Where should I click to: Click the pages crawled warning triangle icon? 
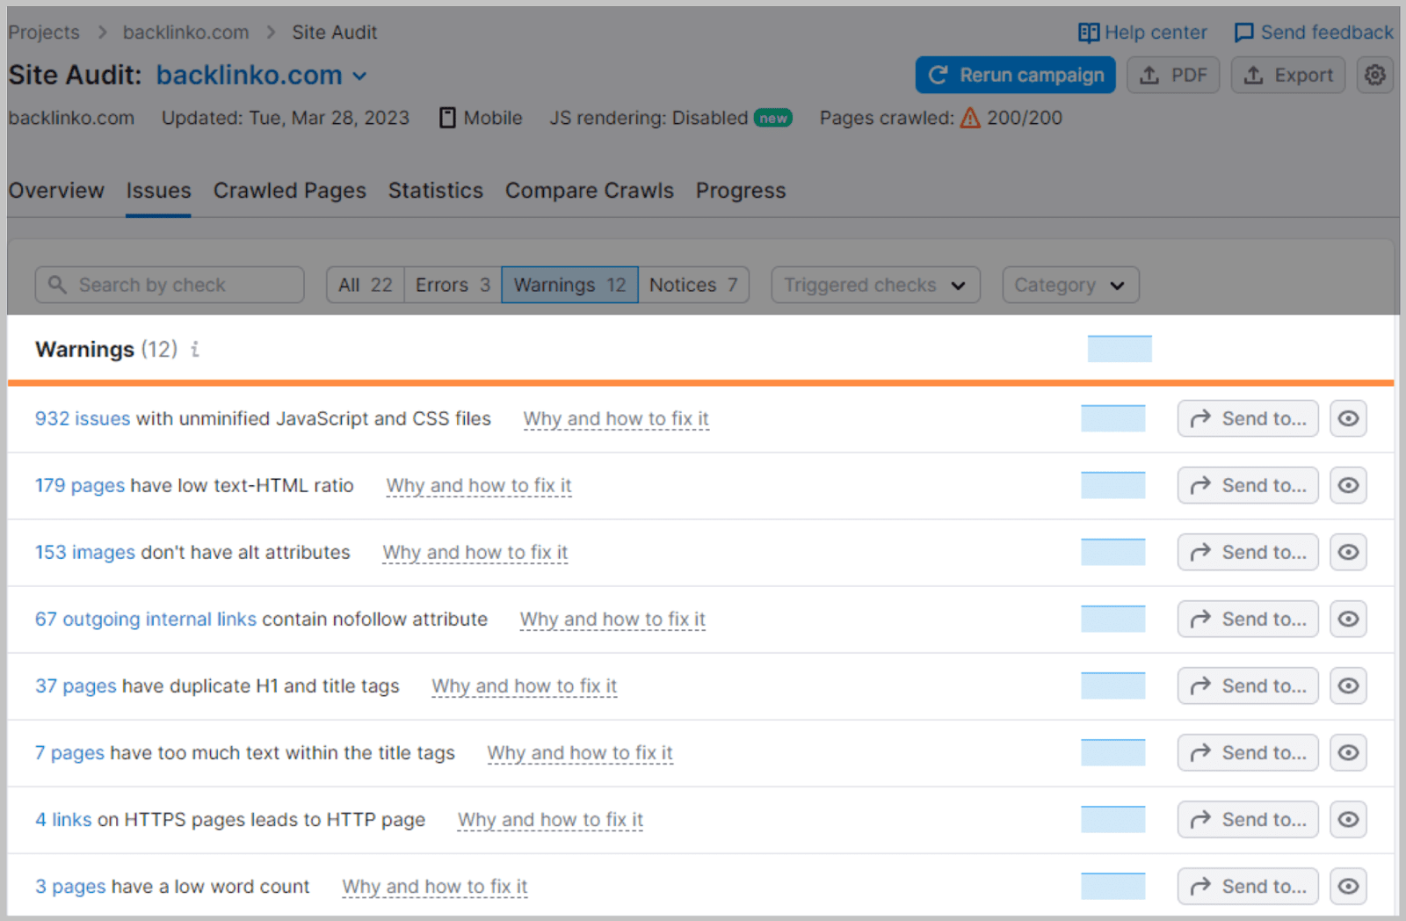click(970, 118)
